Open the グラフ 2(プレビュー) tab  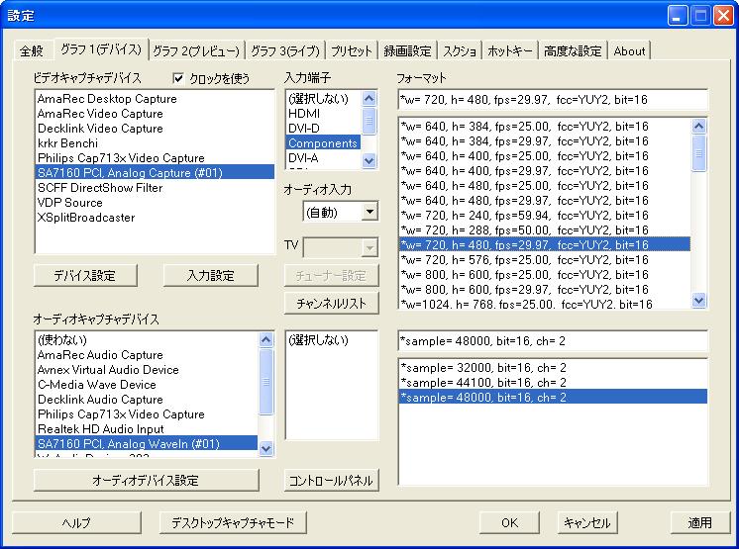click(196, 50)
